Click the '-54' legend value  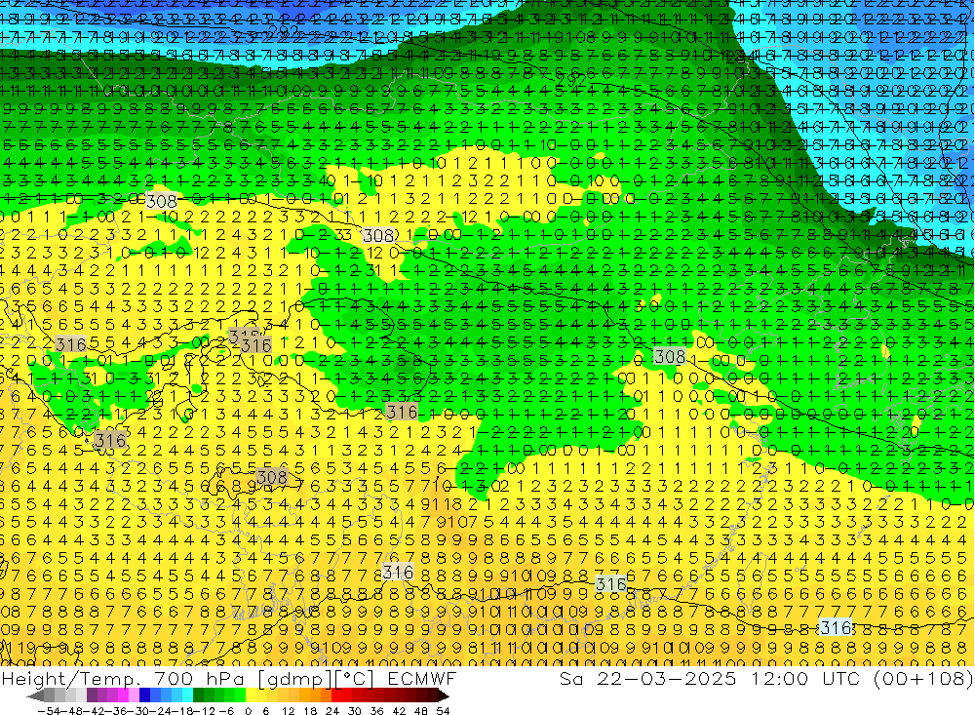point(49,711)
